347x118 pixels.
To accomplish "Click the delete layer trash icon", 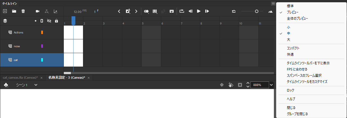I will click(23, 11).
